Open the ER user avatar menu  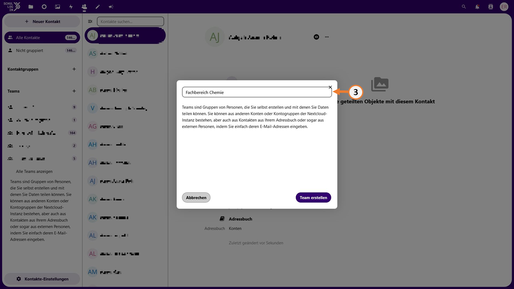[504, 7]
